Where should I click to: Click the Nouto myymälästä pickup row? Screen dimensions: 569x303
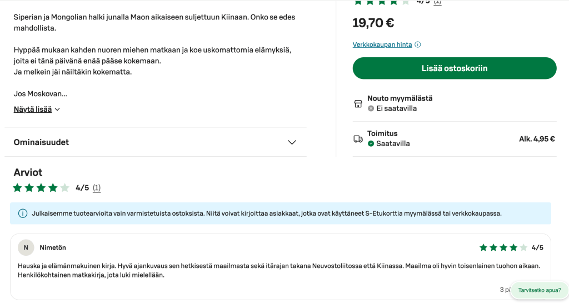(400, 98)
